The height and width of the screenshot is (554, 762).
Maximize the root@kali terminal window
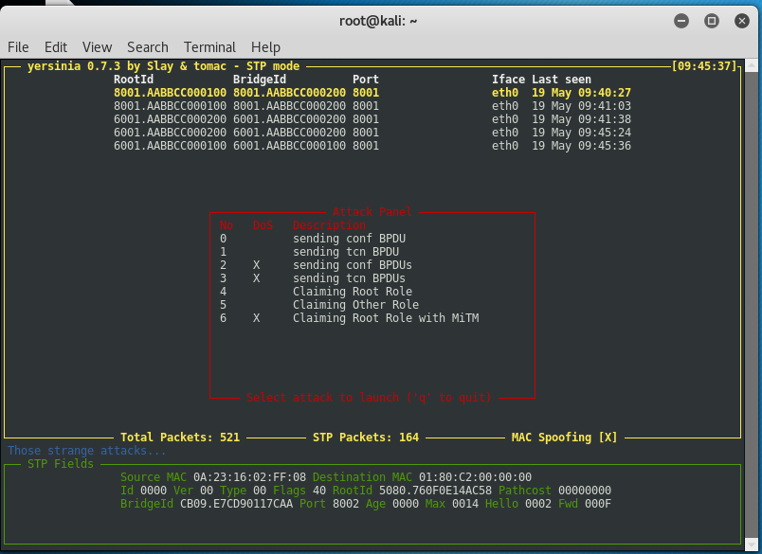coord(712,21)
